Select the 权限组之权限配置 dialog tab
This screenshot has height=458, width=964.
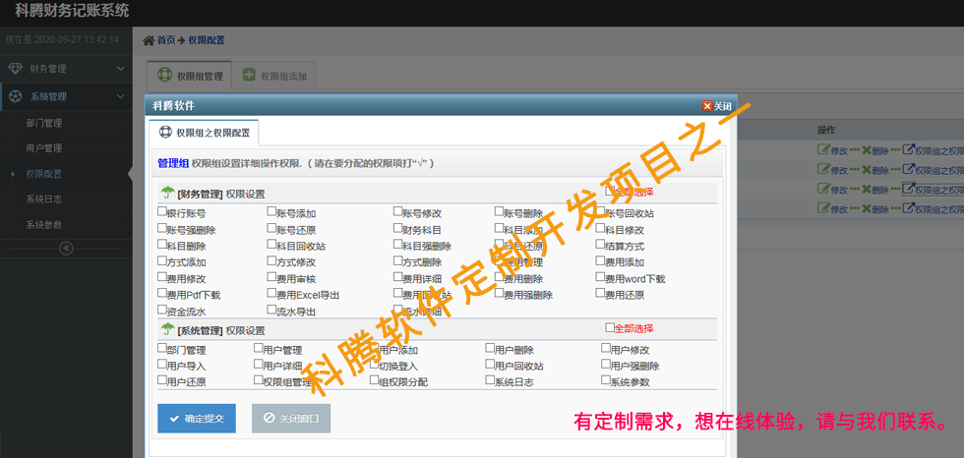coord(205,132)
